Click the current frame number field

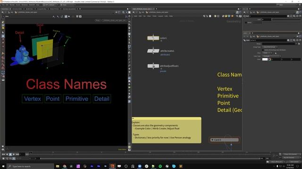pos(22,154)
